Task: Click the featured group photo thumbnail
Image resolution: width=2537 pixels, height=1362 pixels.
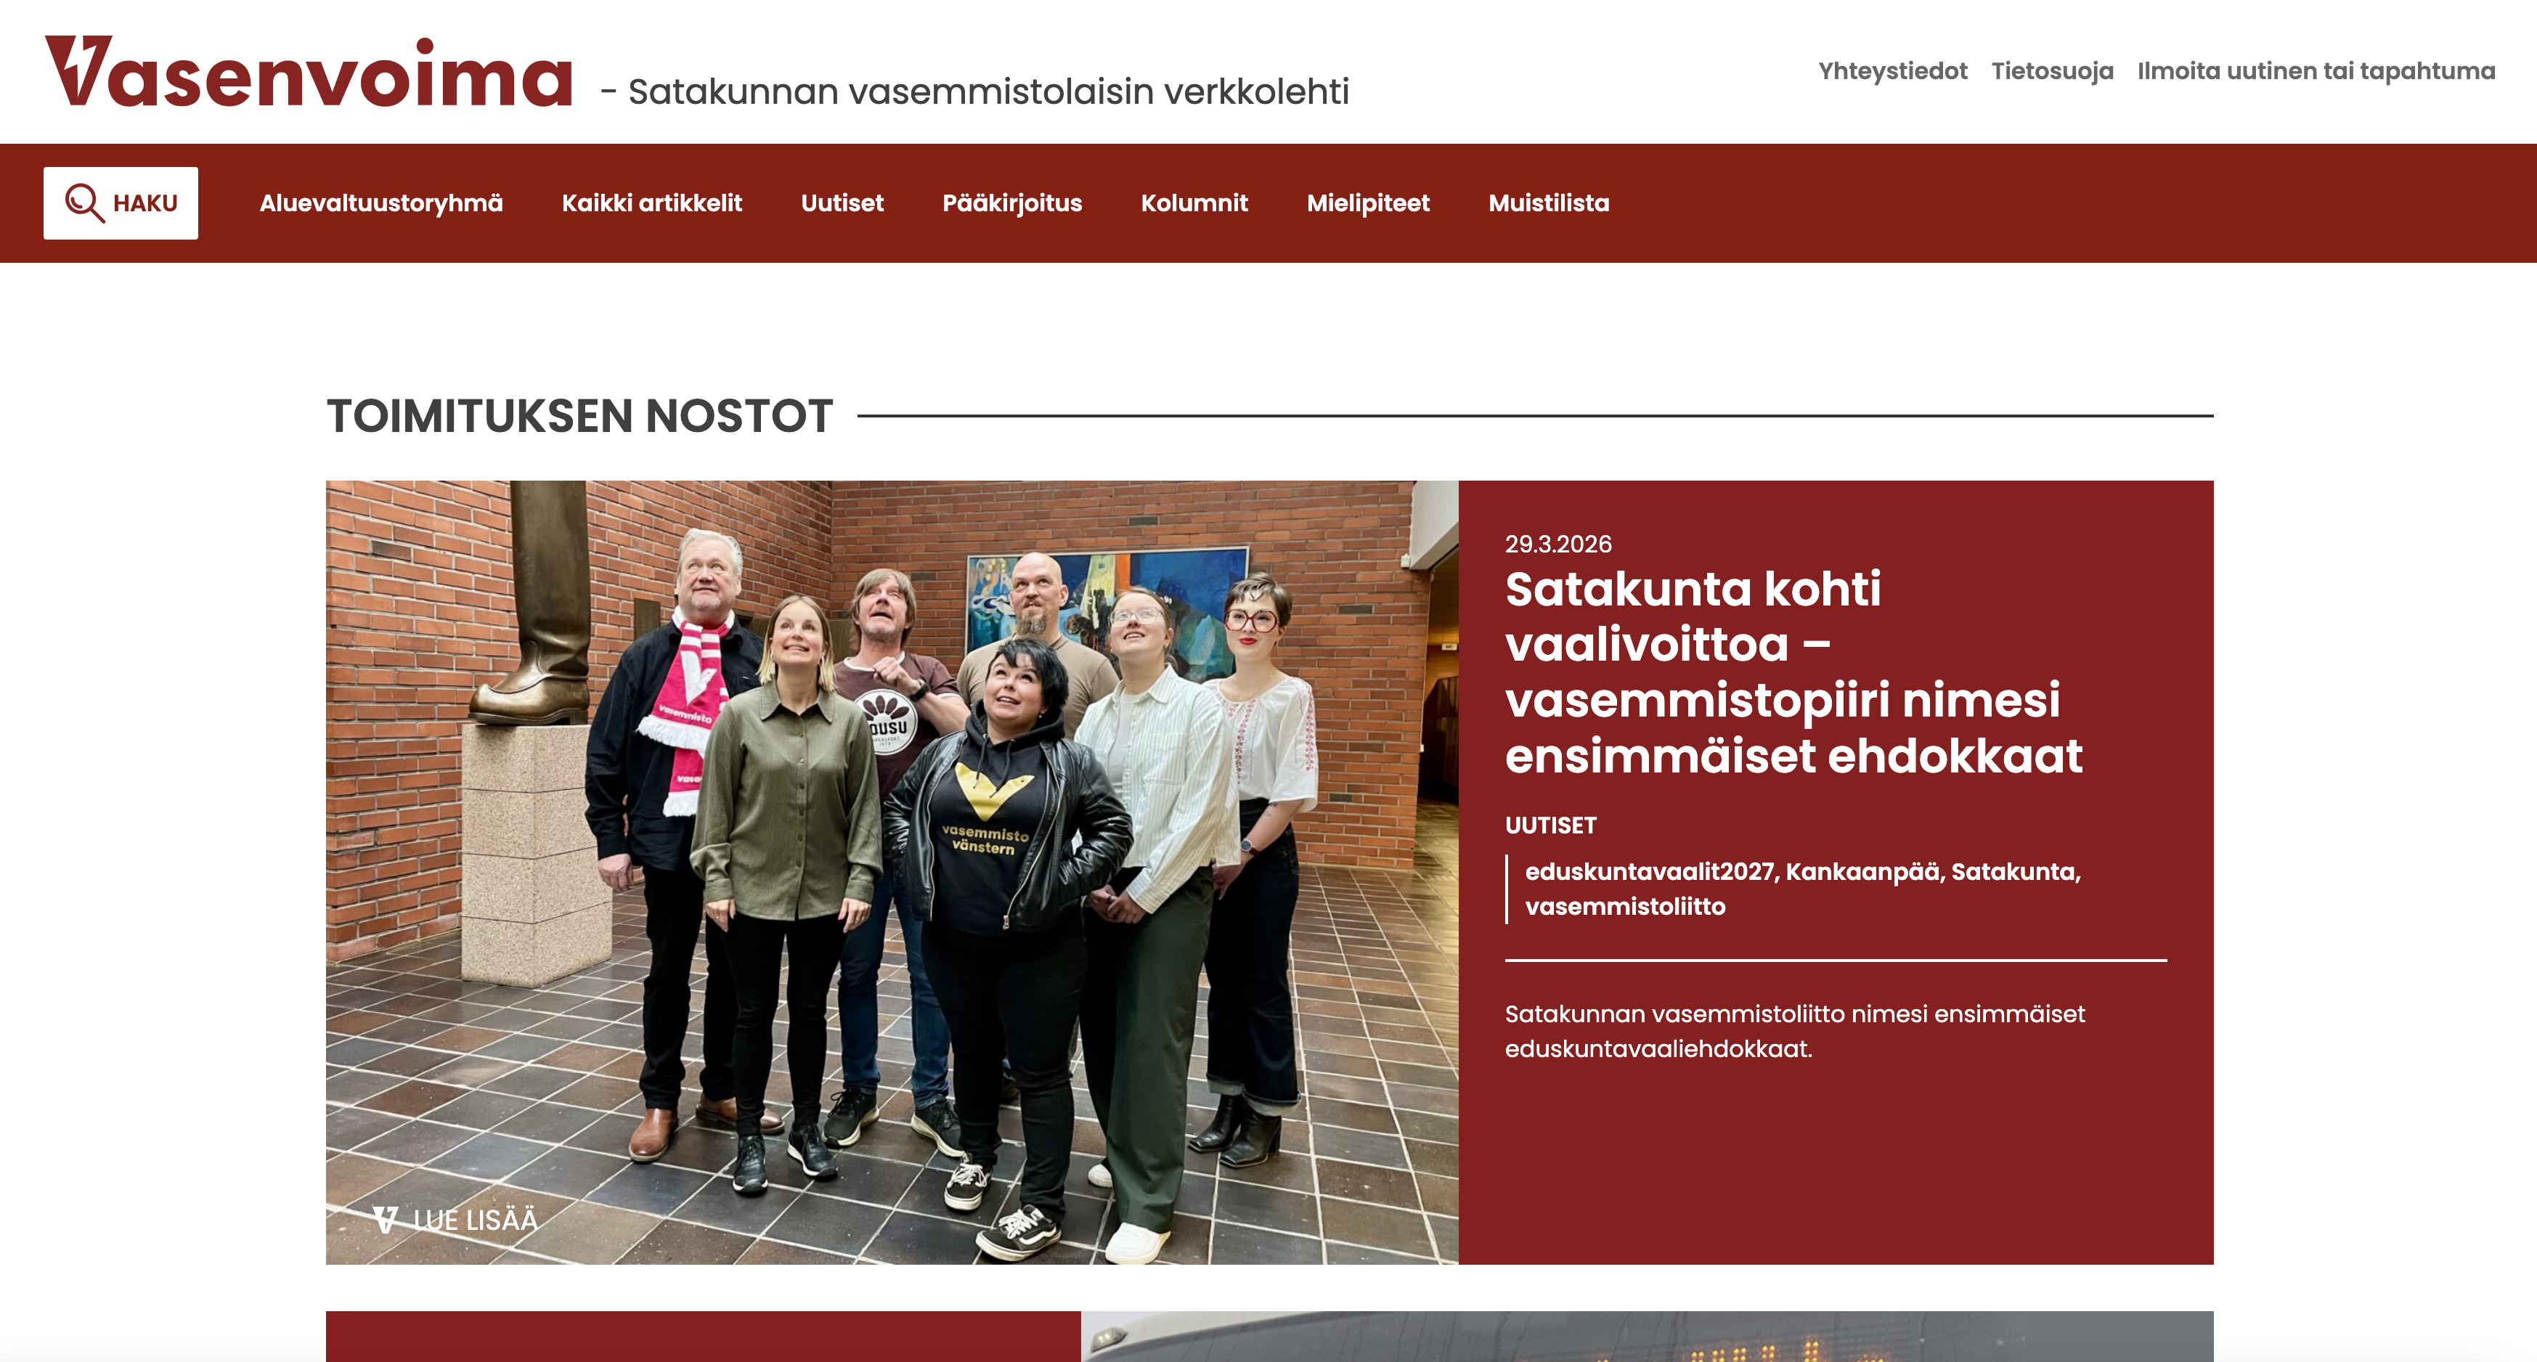Action: point(892,871)
